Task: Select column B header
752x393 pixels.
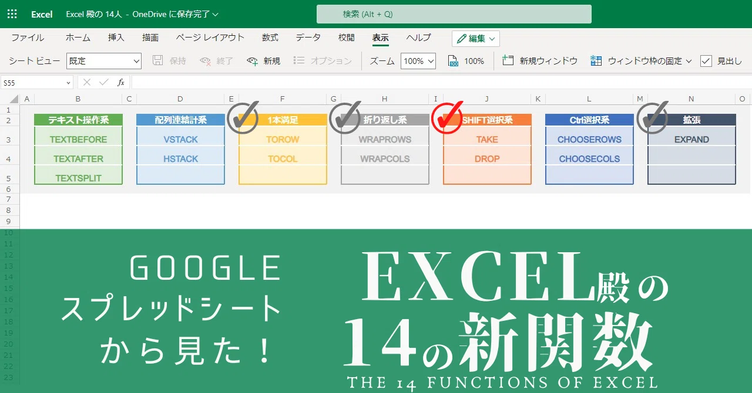Action: pos(78,99)
